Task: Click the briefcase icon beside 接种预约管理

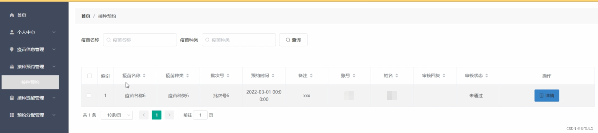Action: 12,66
